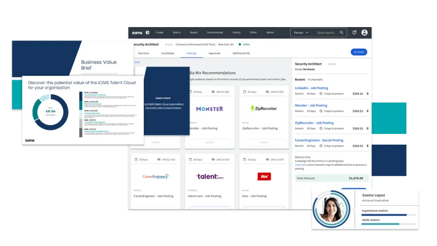
Task: Open the Admin menu
Action: pyautogui.click(x=270, y=32)
